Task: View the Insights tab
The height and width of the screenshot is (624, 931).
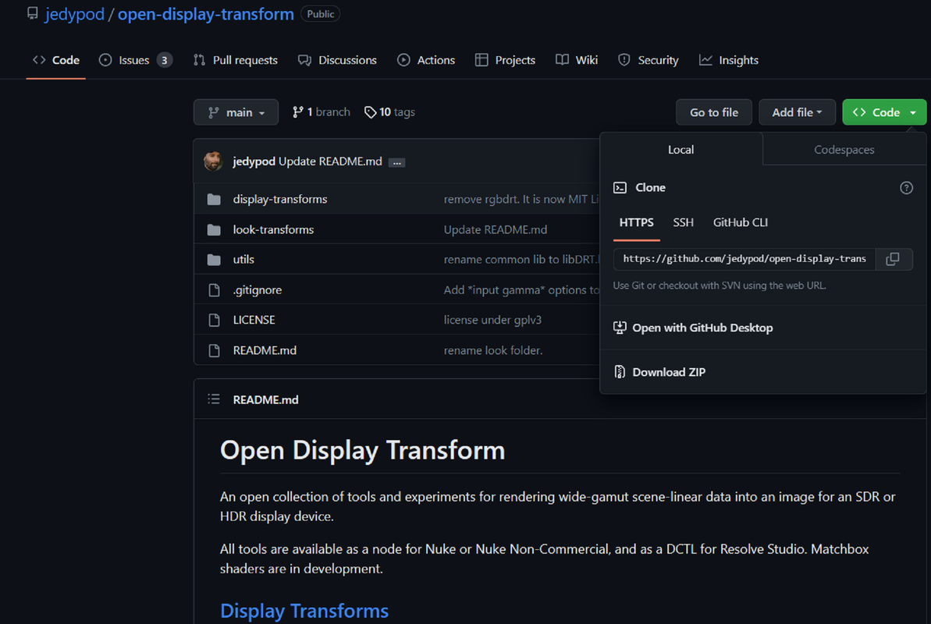Action: 729,60
